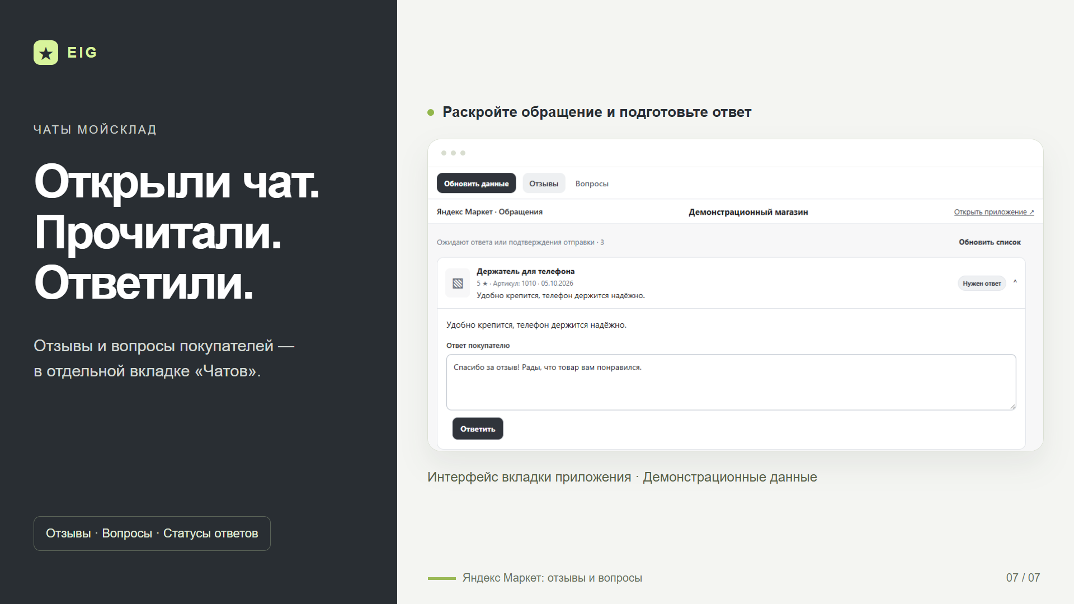The image size is (1074, 604).
Task: Click the Раскройте обращение и подготовьте ответ heading
Action: coord(597,112)
